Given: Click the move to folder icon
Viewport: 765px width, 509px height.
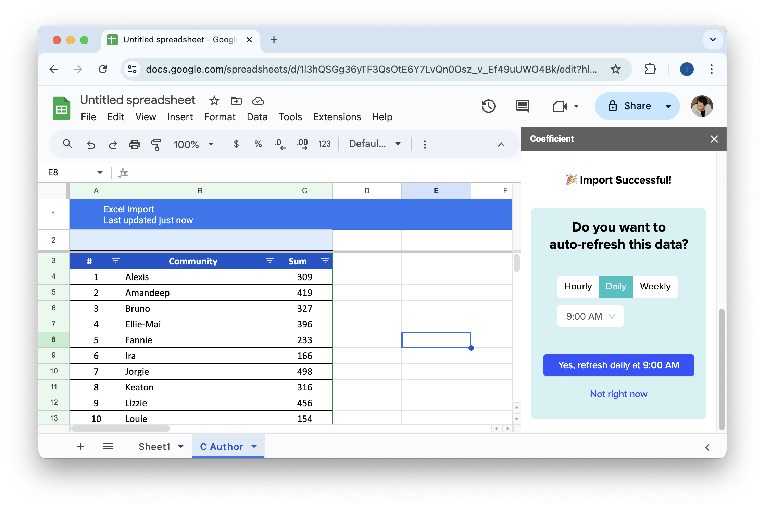Looking at the screenshot, I should point(236,101).
